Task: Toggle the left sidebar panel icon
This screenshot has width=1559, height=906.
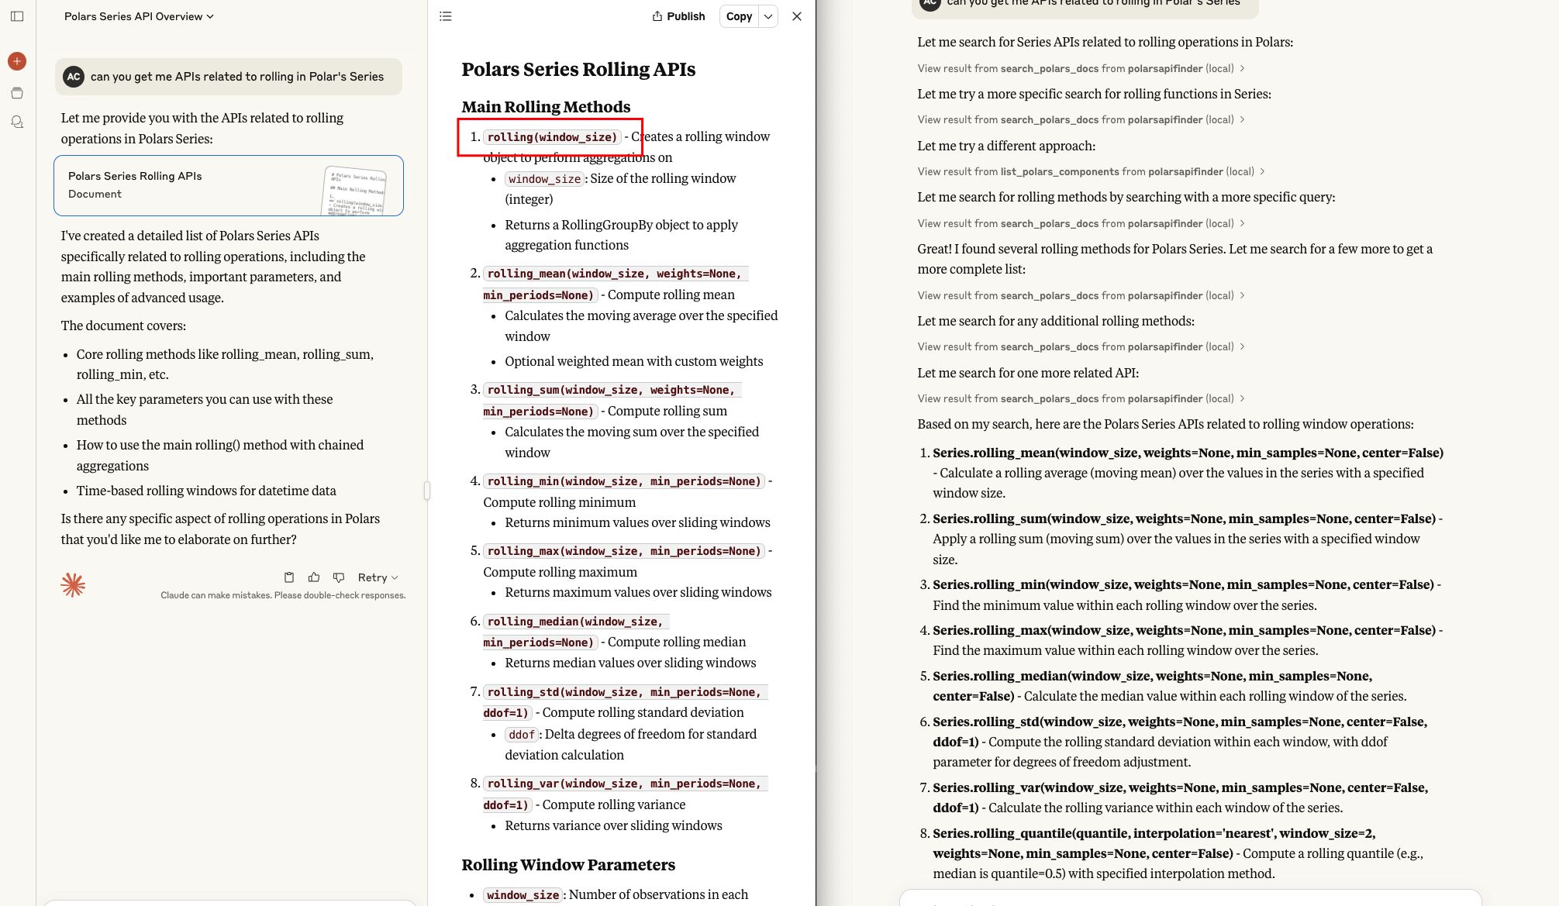Action: pos(17,16)
